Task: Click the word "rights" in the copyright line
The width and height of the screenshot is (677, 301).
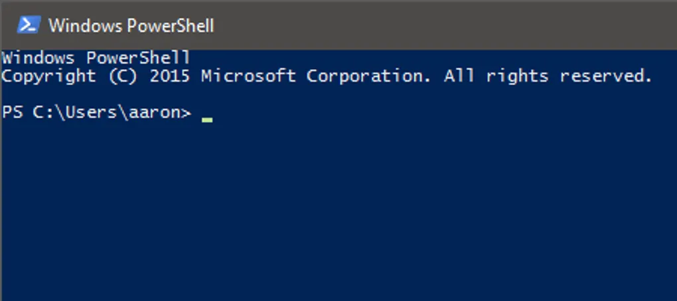Action: (517, 76)
